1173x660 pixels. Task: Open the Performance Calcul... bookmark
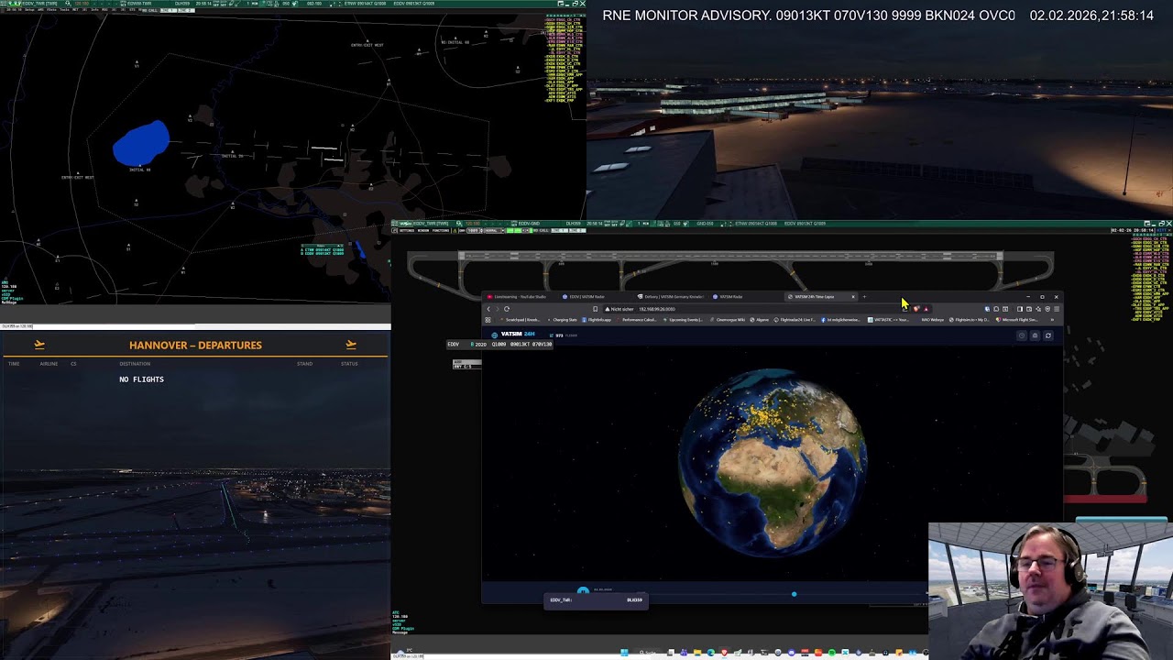click(639, 320)
